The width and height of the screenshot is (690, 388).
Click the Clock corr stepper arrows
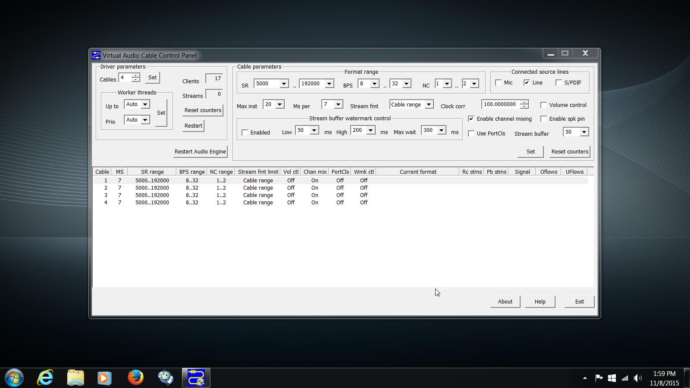pyautogui.click(x=524, y=104)
